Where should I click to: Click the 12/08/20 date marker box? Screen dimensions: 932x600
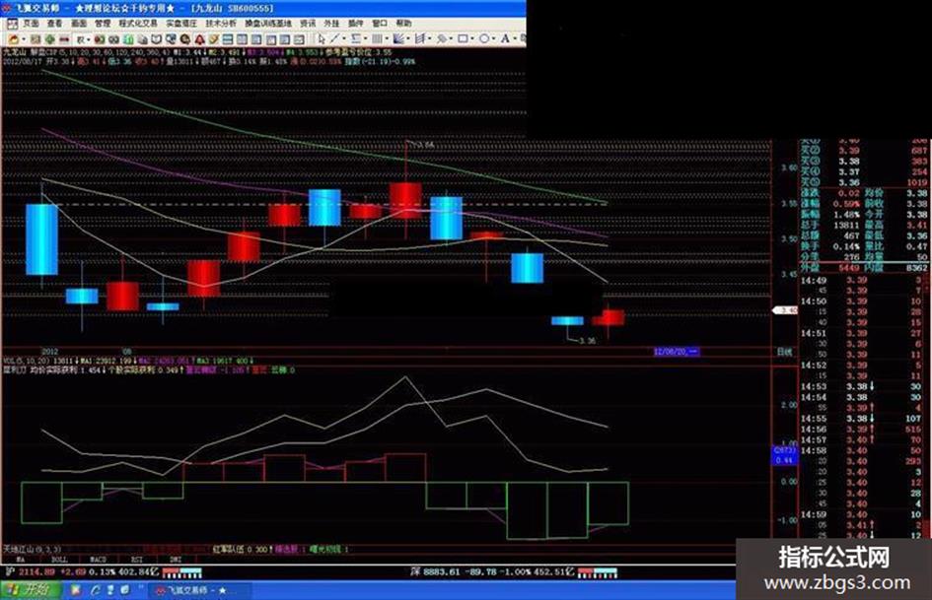click(676, 352)
